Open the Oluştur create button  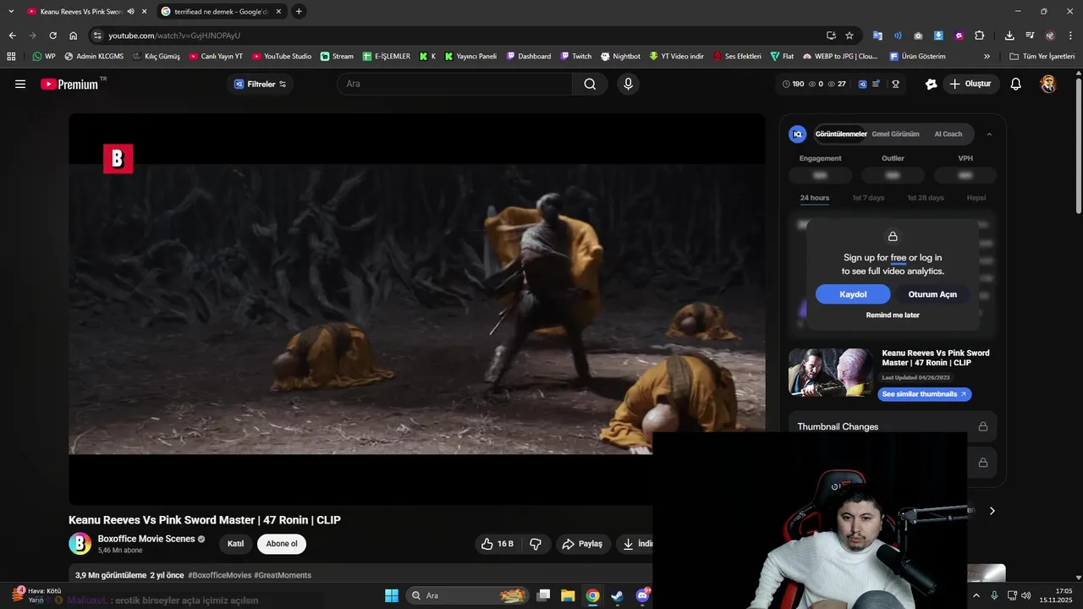coord(970,84)
